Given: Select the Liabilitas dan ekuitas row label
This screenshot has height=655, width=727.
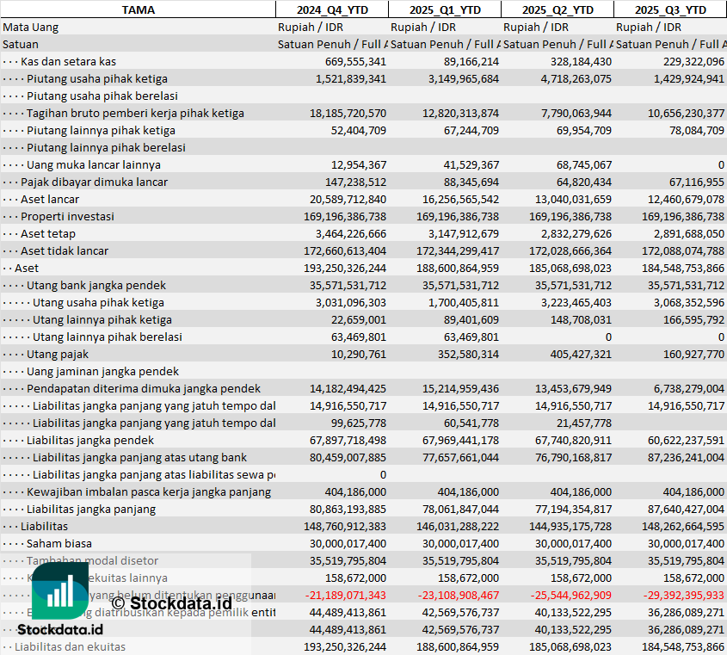Looking at the screenshot, I should pos(70,646).
